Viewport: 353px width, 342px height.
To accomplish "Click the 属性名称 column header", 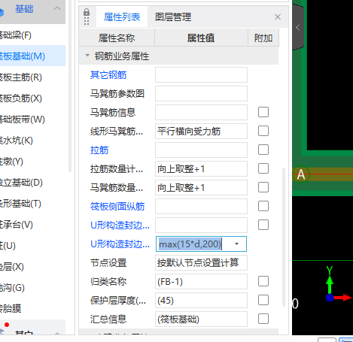I will point(117,38).
